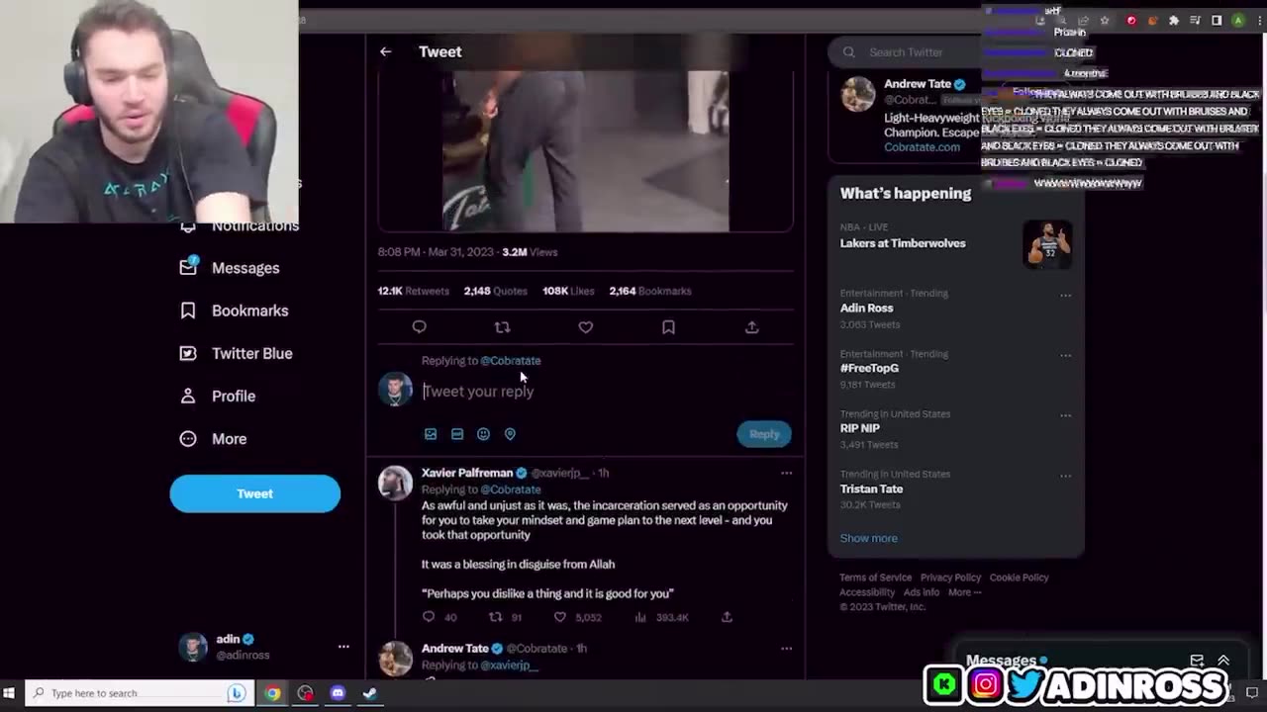1267x712 pixels.
Task: Reply to Xavier Palfreman's comment
Action: click(429, 617)
